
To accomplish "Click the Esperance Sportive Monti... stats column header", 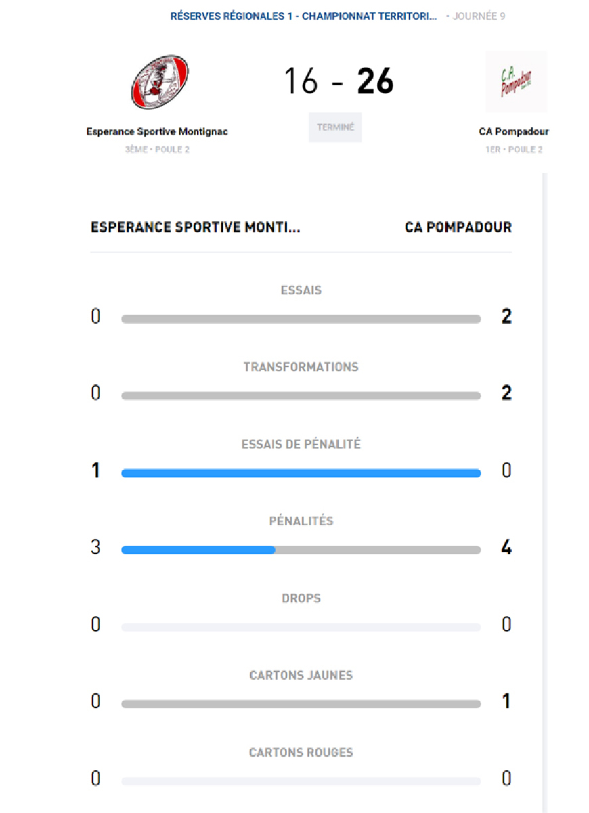I will (195, 227).
